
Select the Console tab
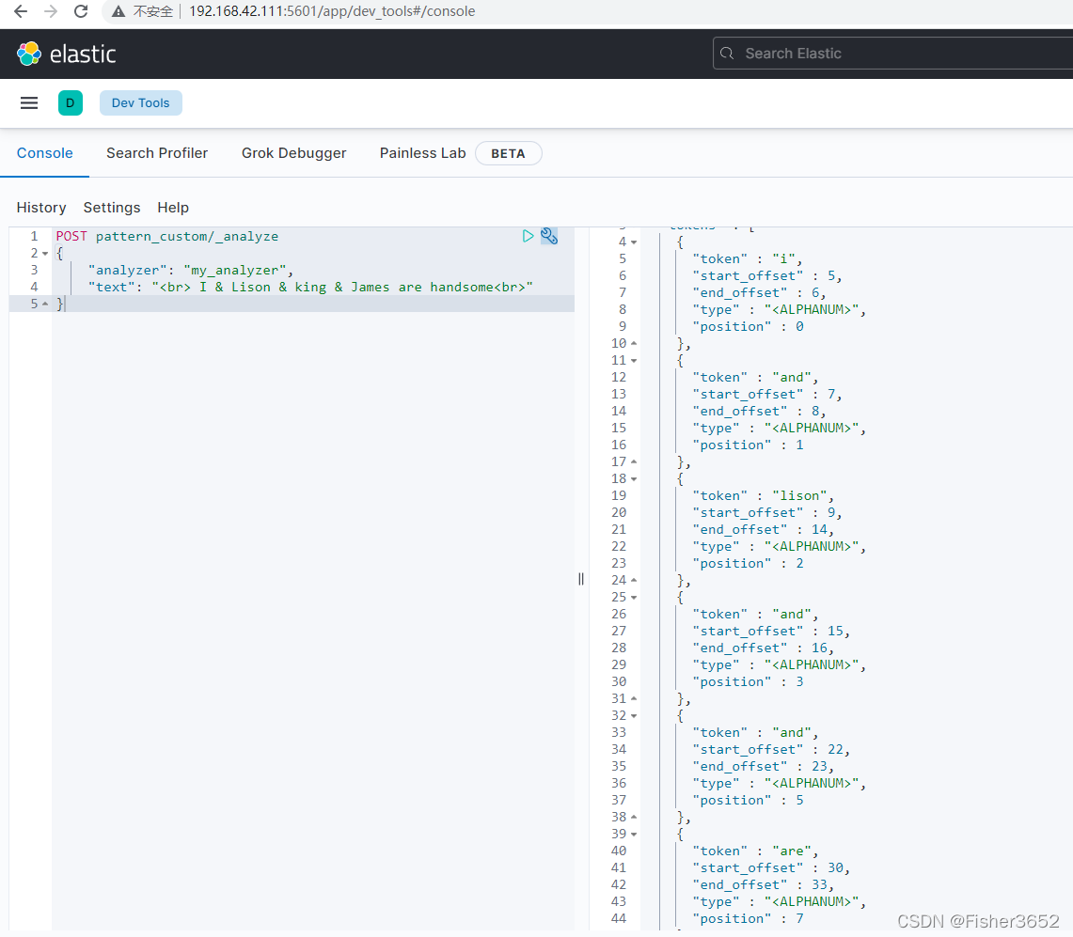(x=44, y=153)
